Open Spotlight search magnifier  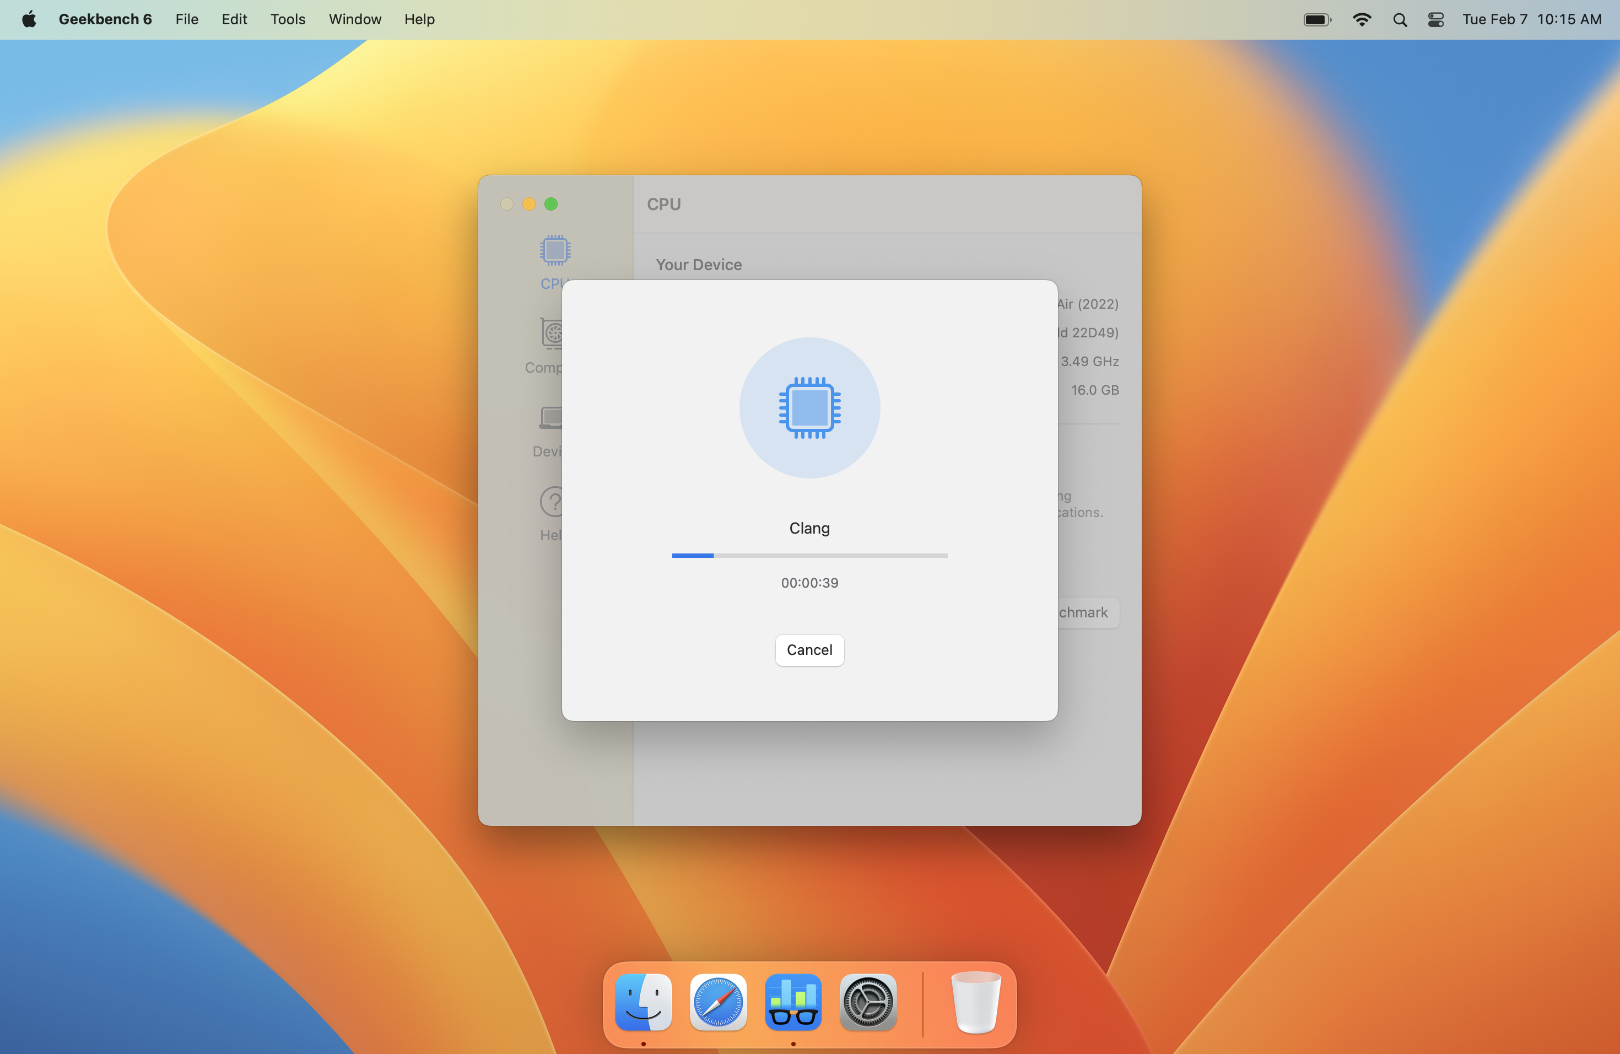tap(1400, 20)
